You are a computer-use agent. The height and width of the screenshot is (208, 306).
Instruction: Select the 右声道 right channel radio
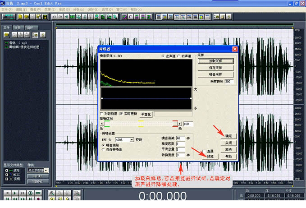(178, 56)
